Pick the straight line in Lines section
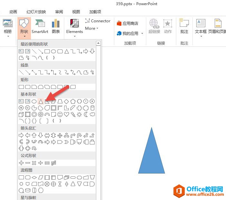Screen dimensions: 226x200 tap(21, 72)
